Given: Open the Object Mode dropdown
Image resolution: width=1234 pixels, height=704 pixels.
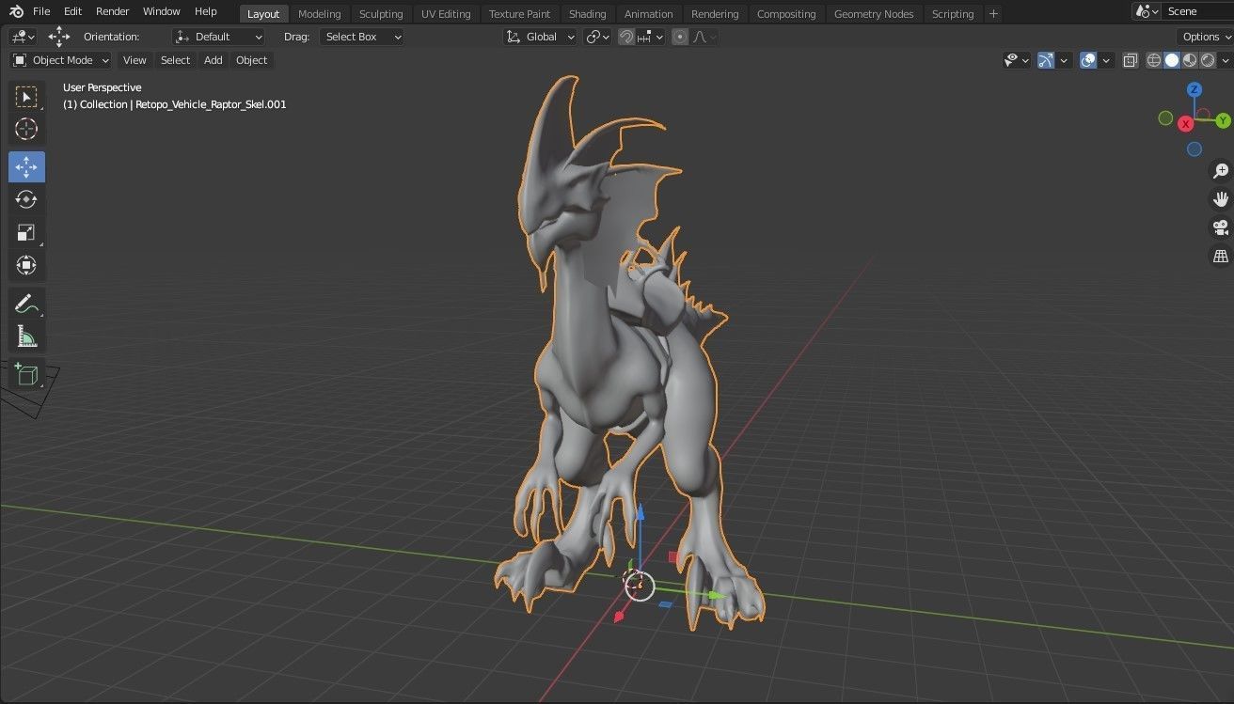Looking at the screenshot, I should (60, 60).
